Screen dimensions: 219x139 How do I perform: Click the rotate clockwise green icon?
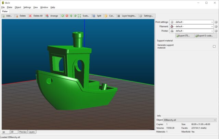[x=75, y=16]
